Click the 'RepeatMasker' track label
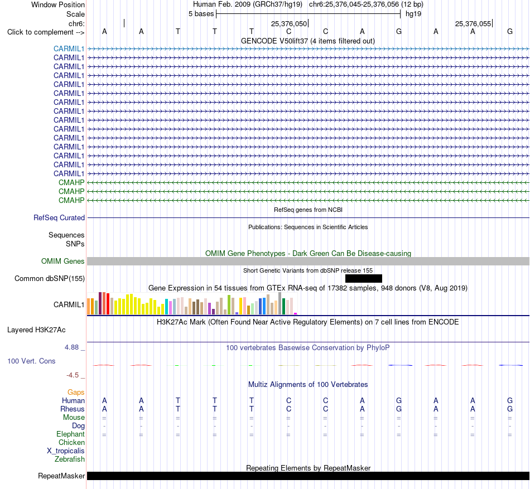Viewport: 530px width, 489px height. [61, 476]
